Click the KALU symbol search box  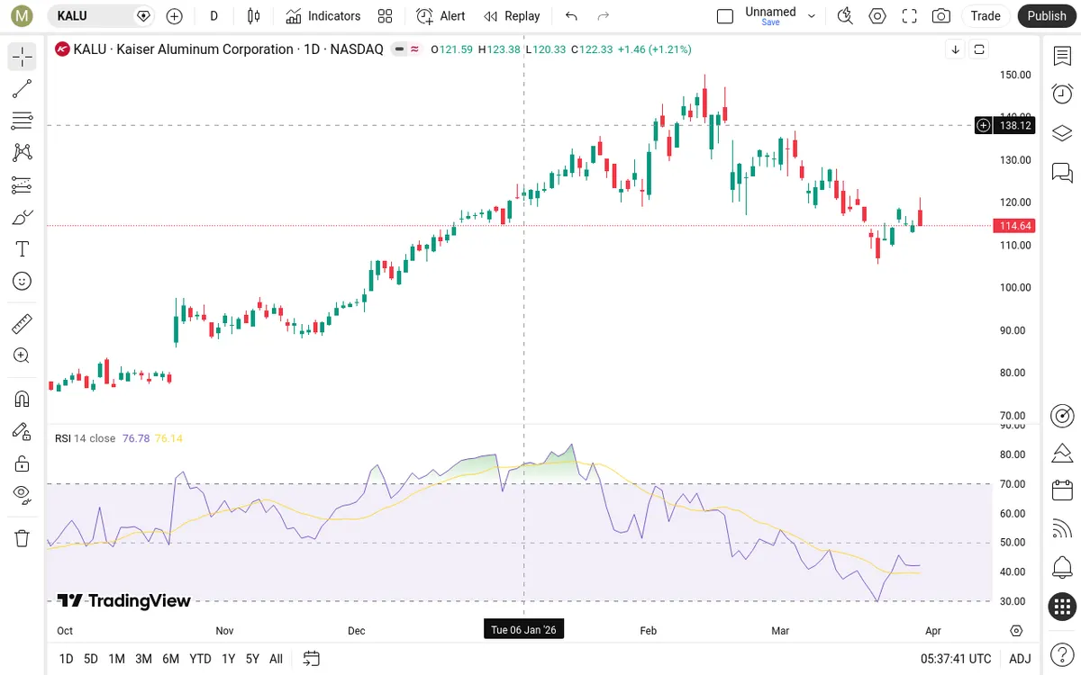(100, 16)
